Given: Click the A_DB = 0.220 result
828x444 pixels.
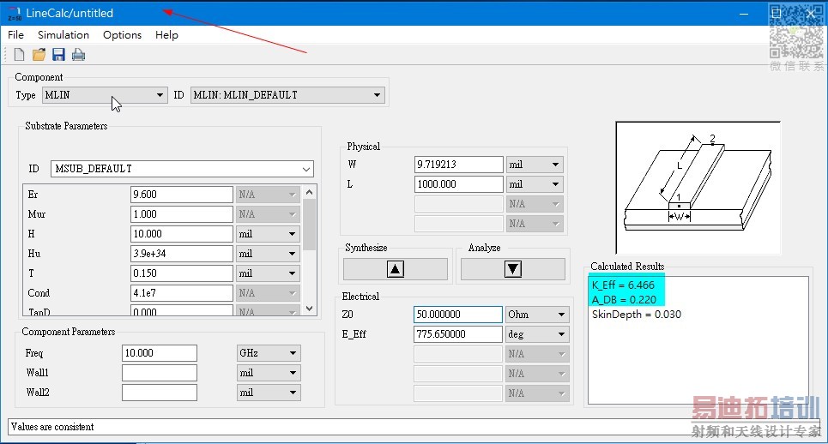Looking at the screenshot, I should point(624,299).
